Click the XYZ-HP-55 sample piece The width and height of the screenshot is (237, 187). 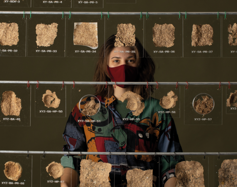(x=133, y=102)
